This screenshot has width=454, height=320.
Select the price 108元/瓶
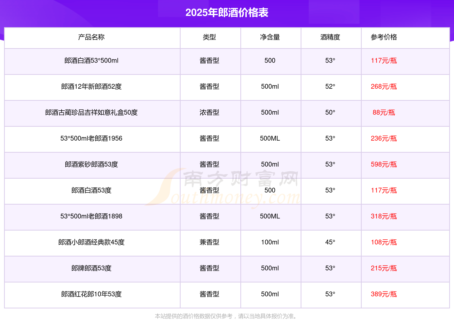tap(384, 242)
